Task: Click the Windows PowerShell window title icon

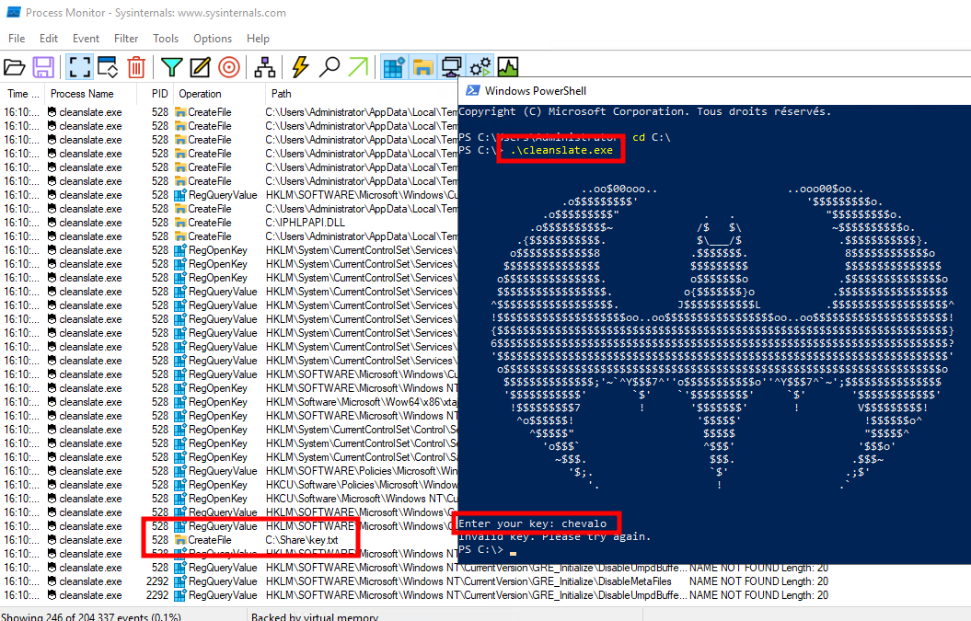Action: pyautogui.click(x=472, y=90)
